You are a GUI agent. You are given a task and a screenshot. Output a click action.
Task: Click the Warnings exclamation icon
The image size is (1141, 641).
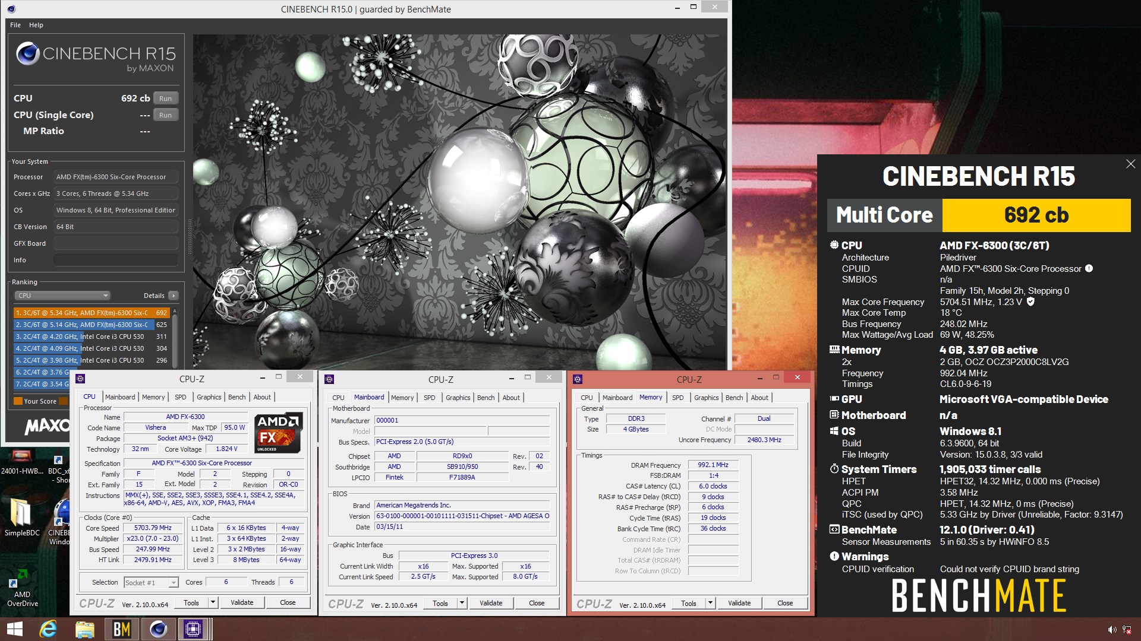coord(834,556)
